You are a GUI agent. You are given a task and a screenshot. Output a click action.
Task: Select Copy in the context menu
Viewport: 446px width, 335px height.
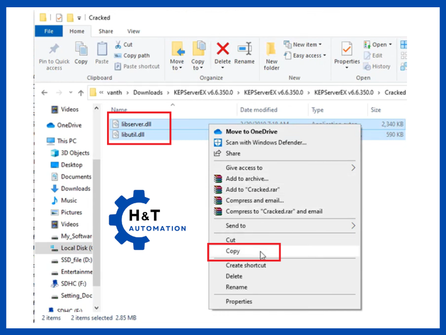click(232, 251)
